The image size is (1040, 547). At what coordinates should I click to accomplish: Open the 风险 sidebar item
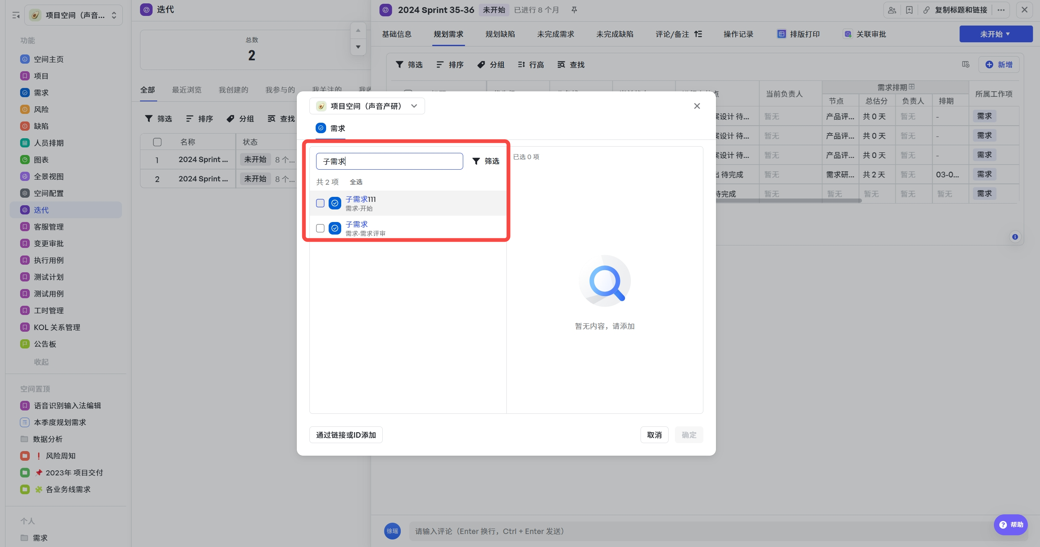click(41, 109)
